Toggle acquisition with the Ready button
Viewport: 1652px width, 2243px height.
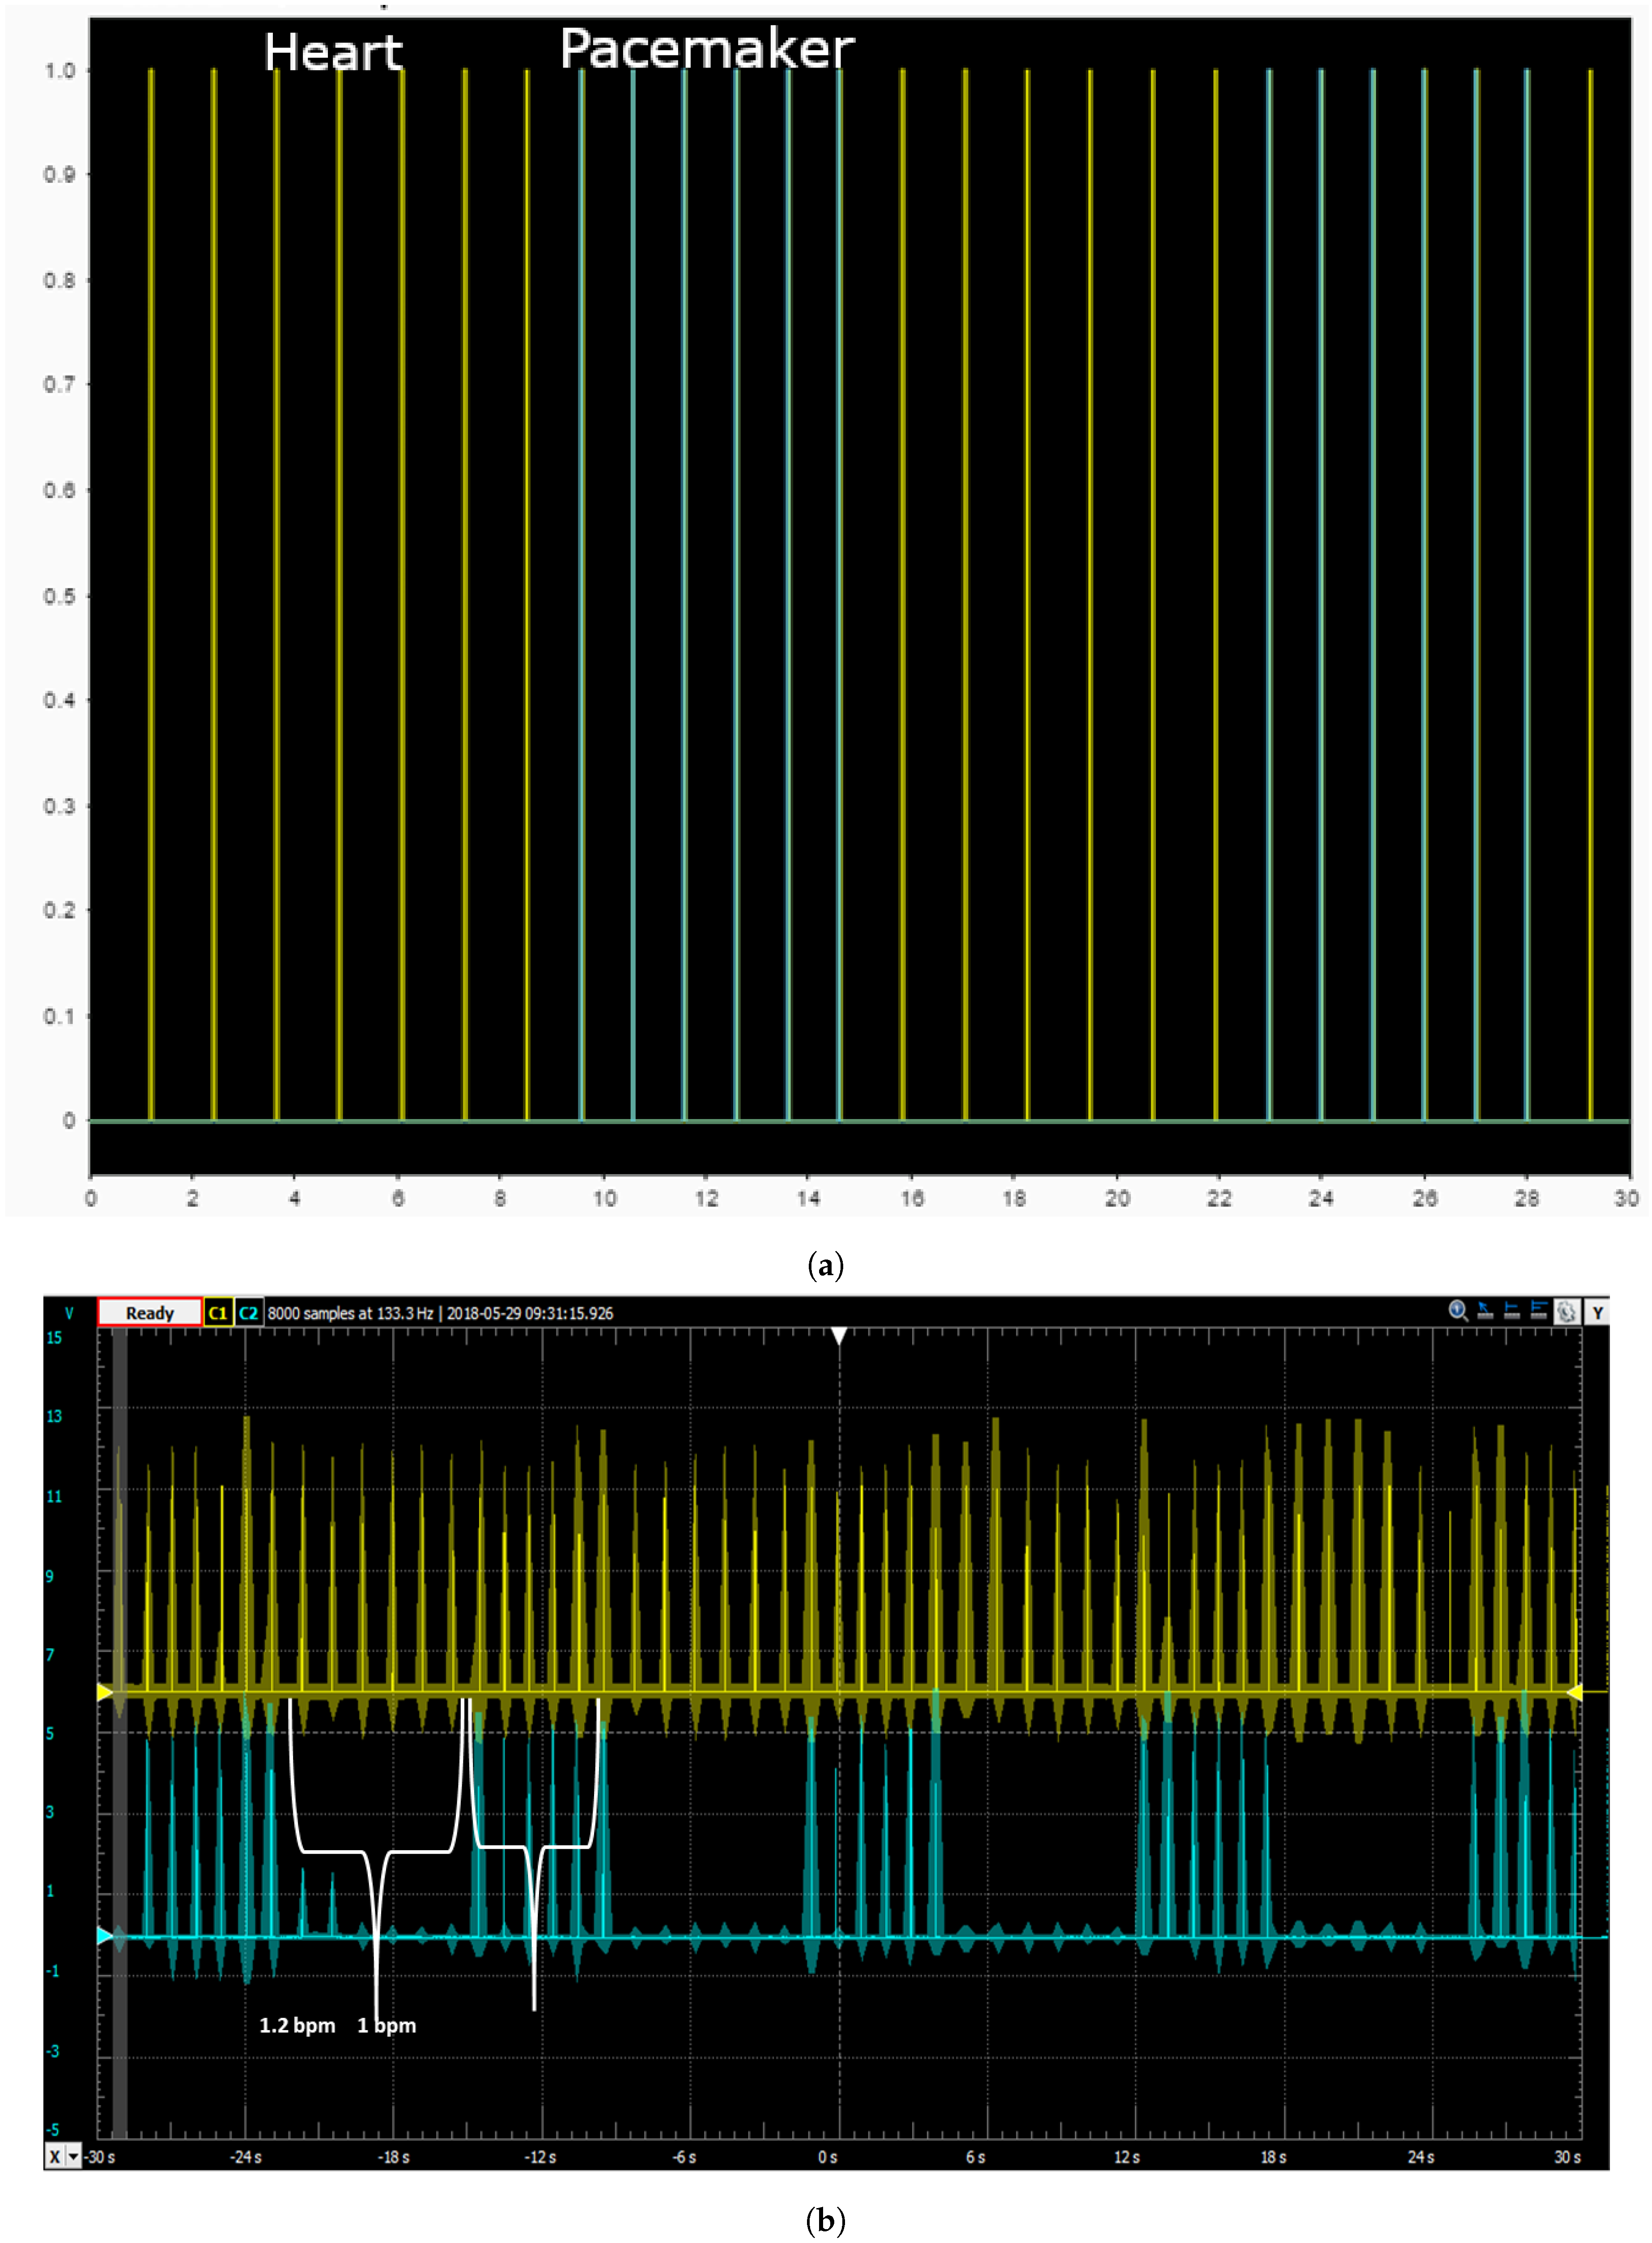pyautogui.click(x=150, y=1312)
